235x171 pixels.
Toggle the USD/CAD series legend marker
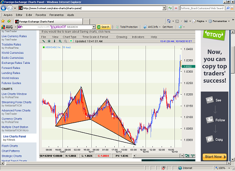pos(44,47)
